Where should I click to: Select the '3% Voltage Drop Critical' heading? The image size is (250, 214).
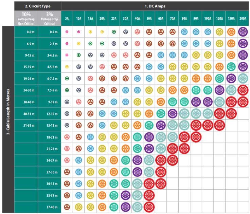coord(50,18)
